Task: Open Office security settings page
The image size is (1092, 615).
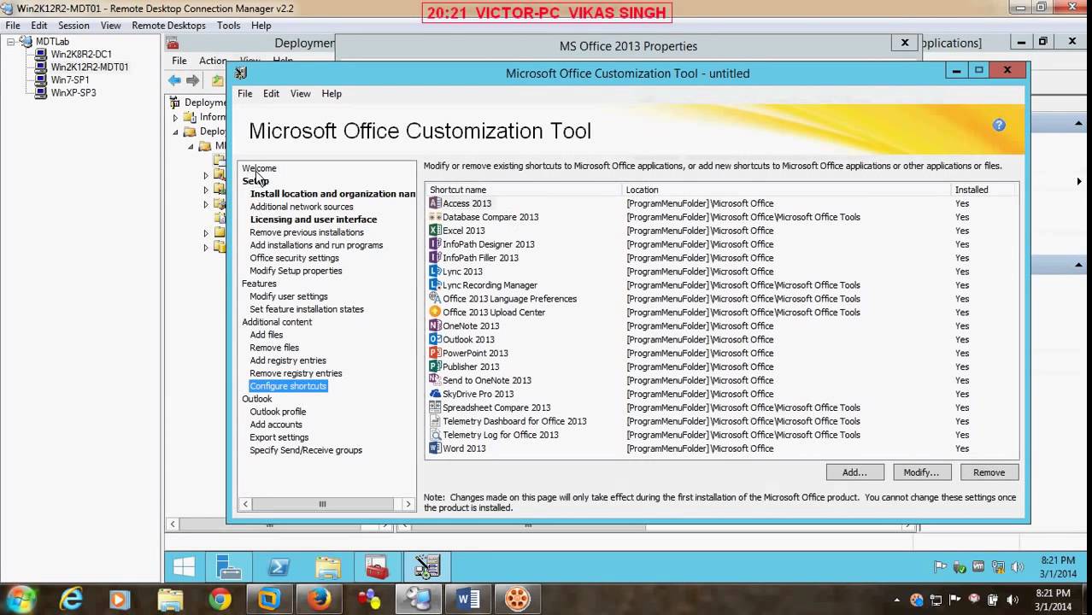Action: coord(294,258)
